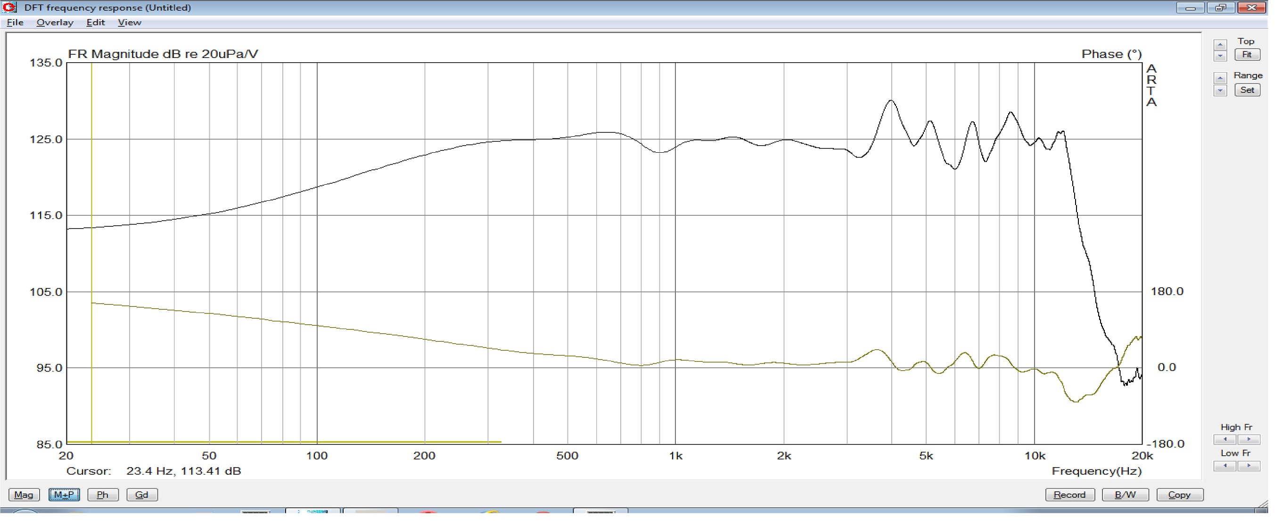Show phase only with Ph button
The height and width of the screenshot is (527, 1282).
coord(103,494)
